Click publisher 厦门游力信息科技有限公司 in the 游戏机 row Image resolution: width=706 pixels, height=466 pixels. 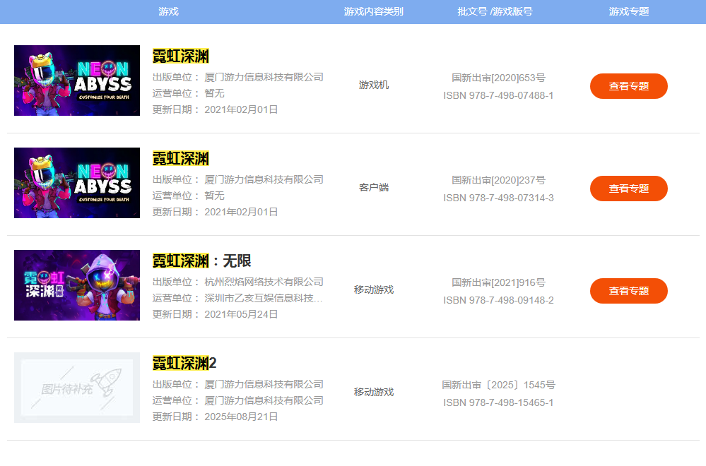click(264, 78)
